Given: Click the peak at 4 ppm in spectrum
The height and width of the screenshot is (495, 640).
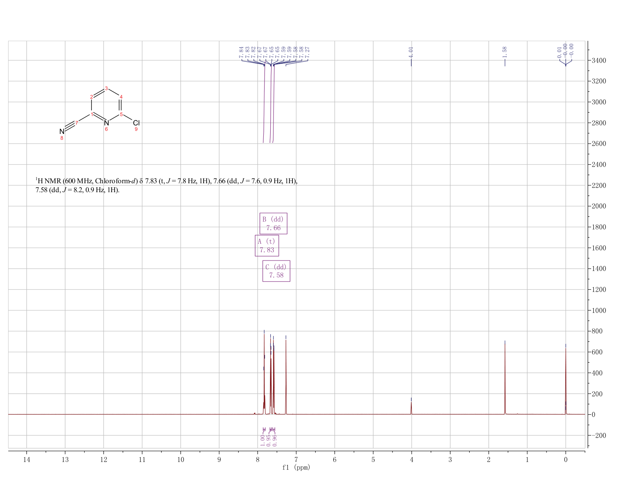Looking at the screenshot, I should (x=411, y=408).
